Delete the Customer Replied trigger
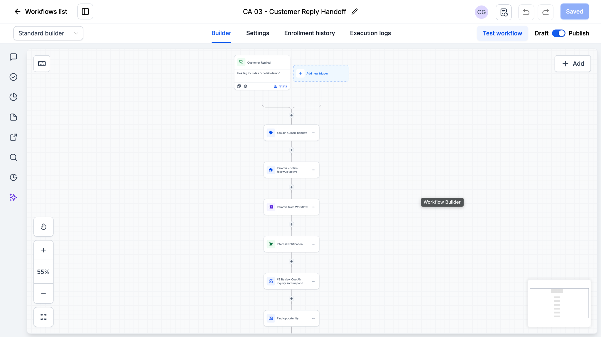The width and height of the screenshot is (601, 337). coord(246,86)
